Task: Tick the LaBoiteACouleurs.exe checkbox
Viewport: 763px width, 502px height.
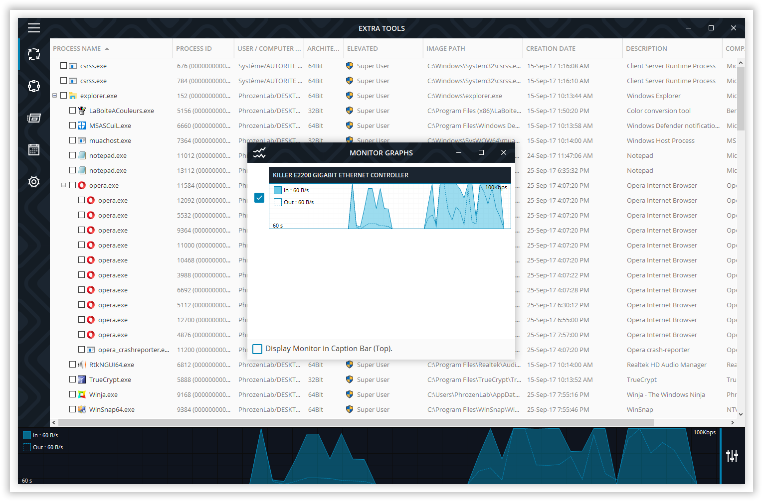Action: [72, 111]
